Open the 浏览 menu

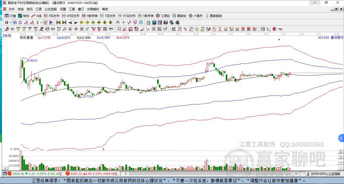pos(20,9)
